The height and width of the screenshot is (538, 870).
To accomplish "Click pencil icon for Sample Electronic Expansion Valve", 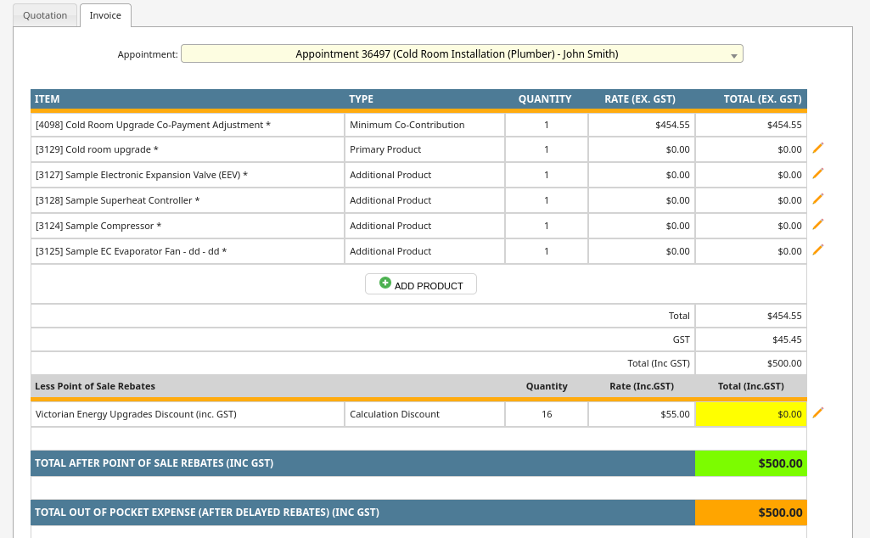I will tap(818, 174).
